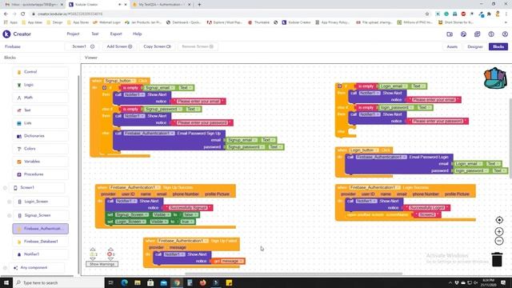The width and height of the screenshot is (512, 288).
Task: Select the Colors blocks category
Action: coord(41,149)
